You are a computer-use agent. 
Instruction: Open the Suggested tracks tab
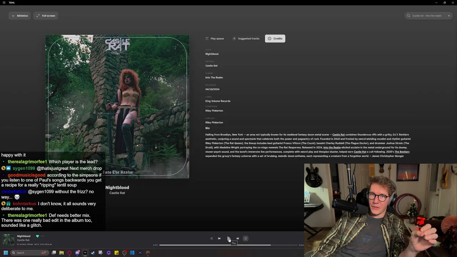(246, 39)
